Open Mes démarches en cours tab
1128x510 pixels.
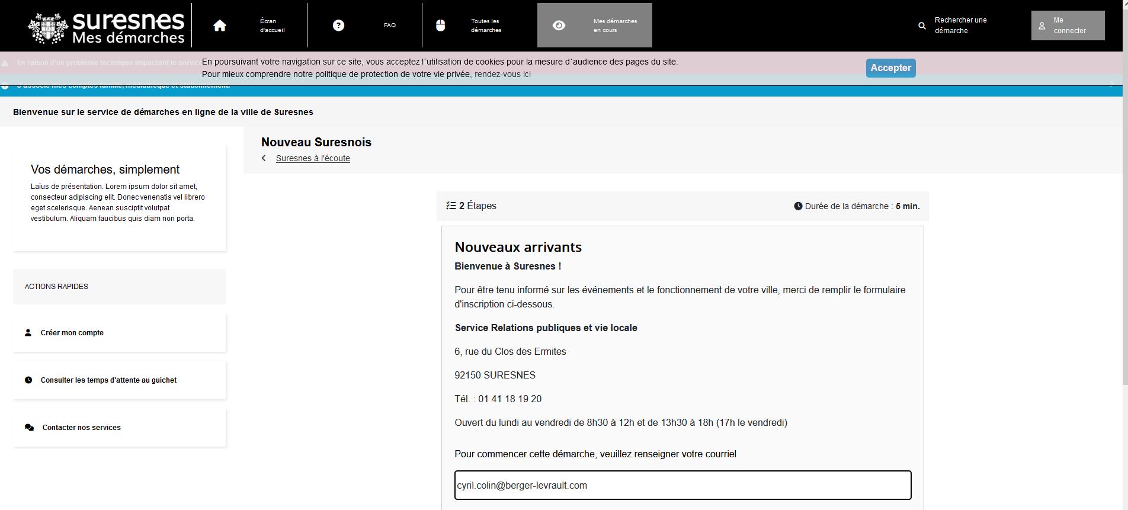click(x=595, y=25)
